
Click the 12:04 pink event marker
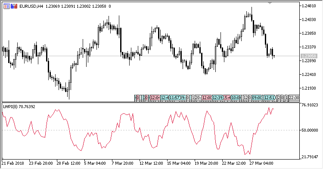pyautogui.click(x=155, y=98)
